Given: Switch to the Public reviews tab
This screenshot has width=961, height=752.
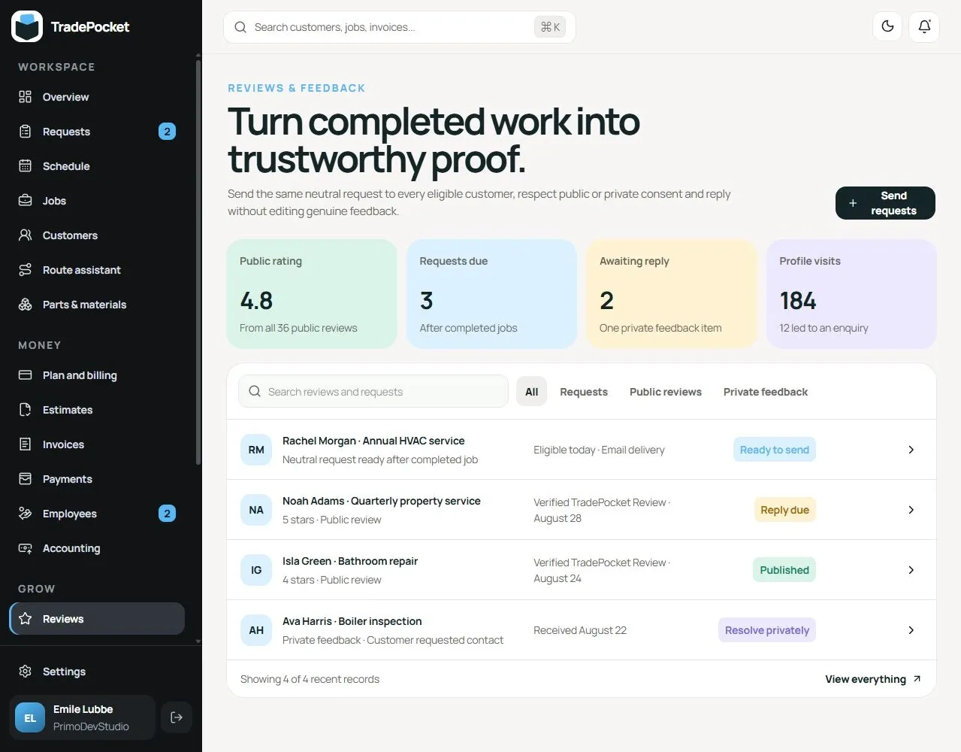Looking at the screenshot, I should click(x=666, y=392).
